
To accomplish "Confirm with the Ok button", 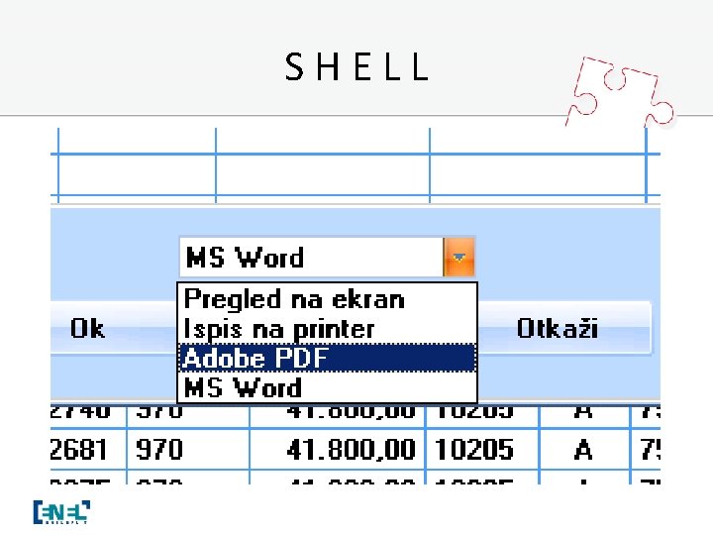I will point(114,328).
